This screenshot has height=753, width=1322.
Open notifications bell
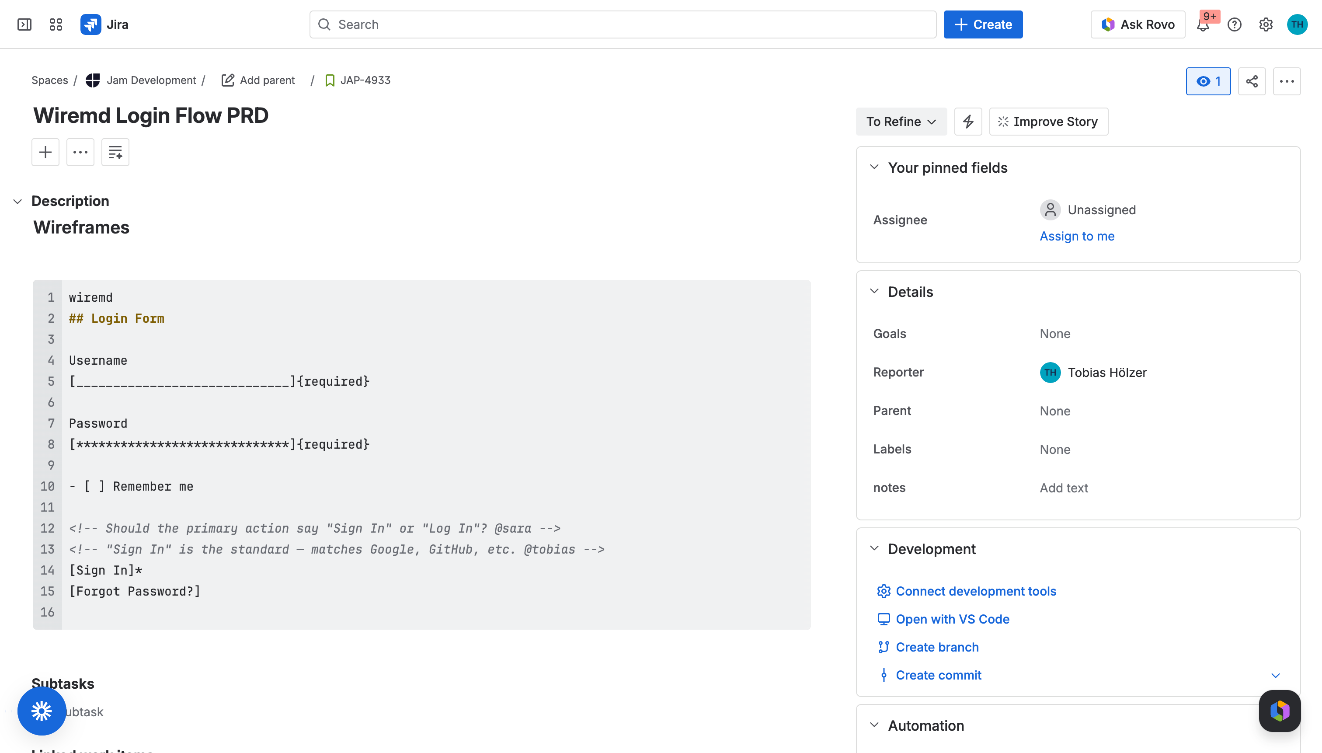(1203, 24)
